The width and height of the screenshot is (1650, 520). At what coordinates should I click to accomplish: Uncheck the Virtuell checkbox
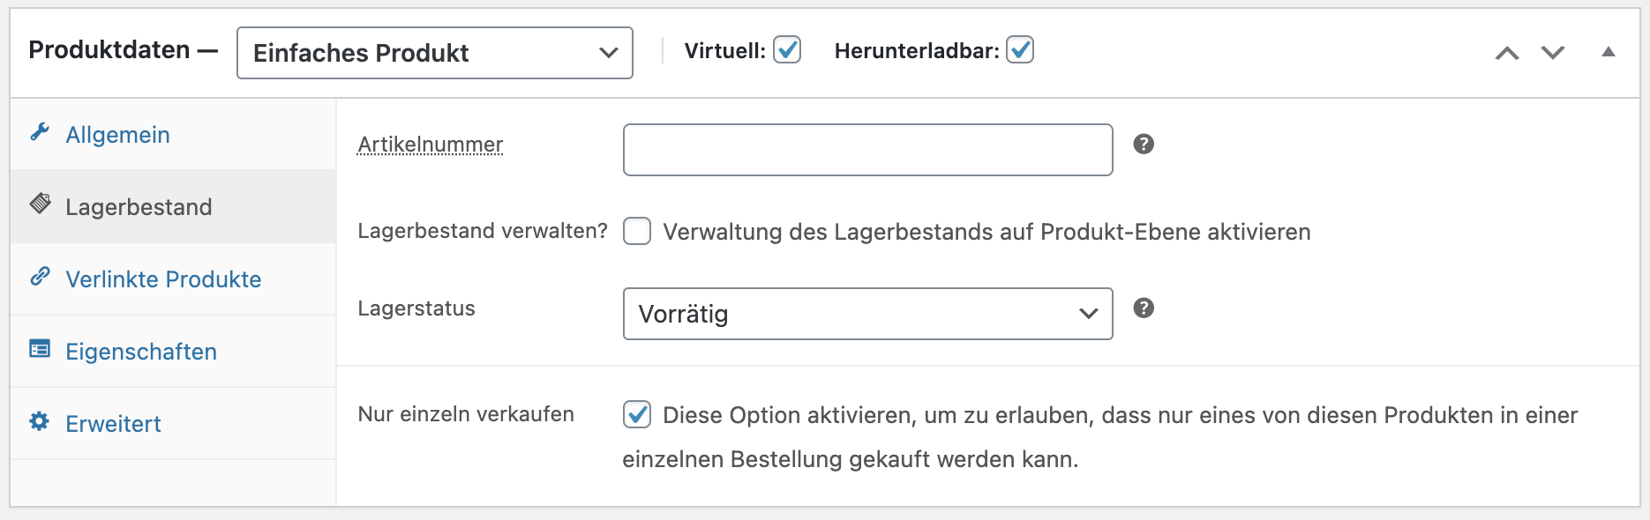[x=787, y=50]
